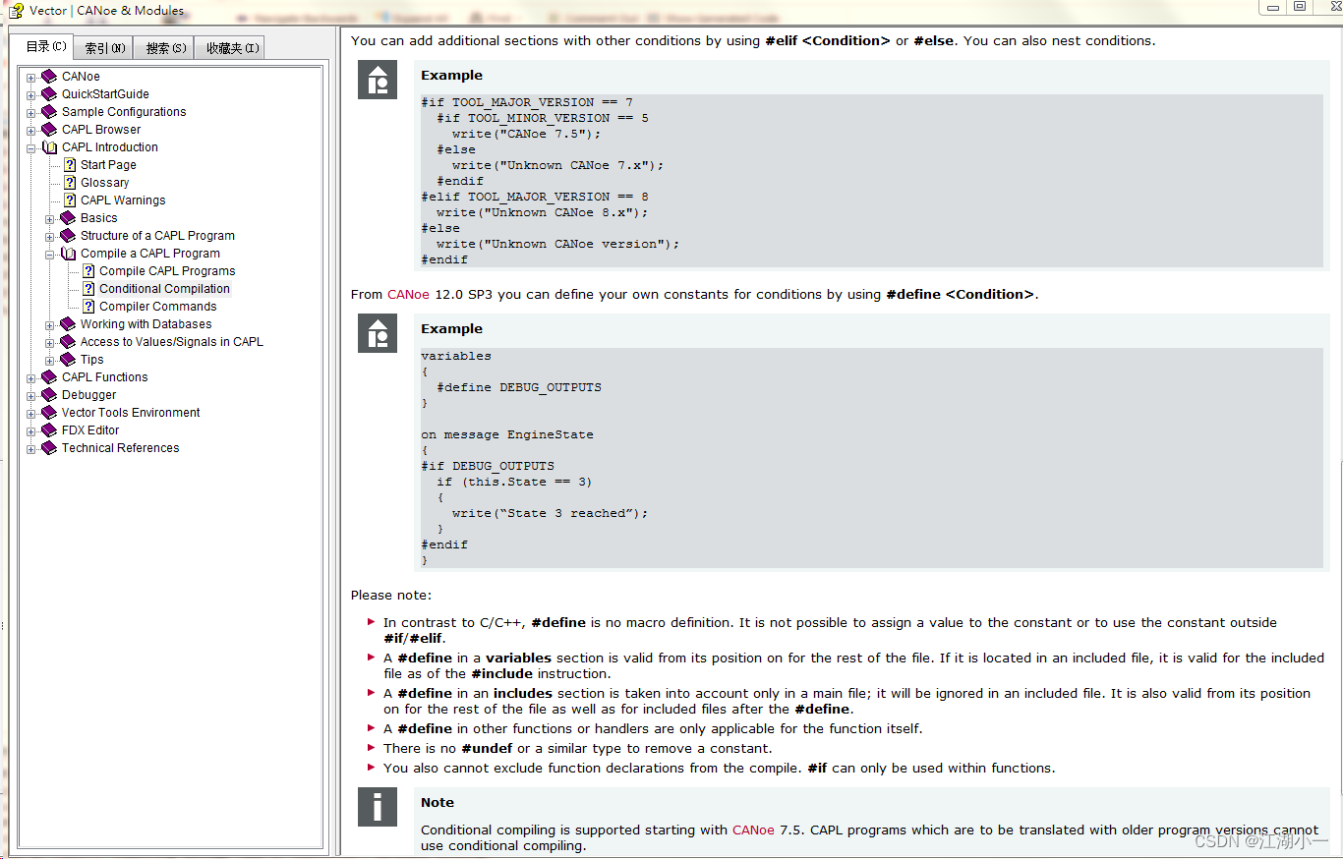This screenshot has width=1343, height=859.
Task: Open the Glossary topic
Action: coord(104,183)
